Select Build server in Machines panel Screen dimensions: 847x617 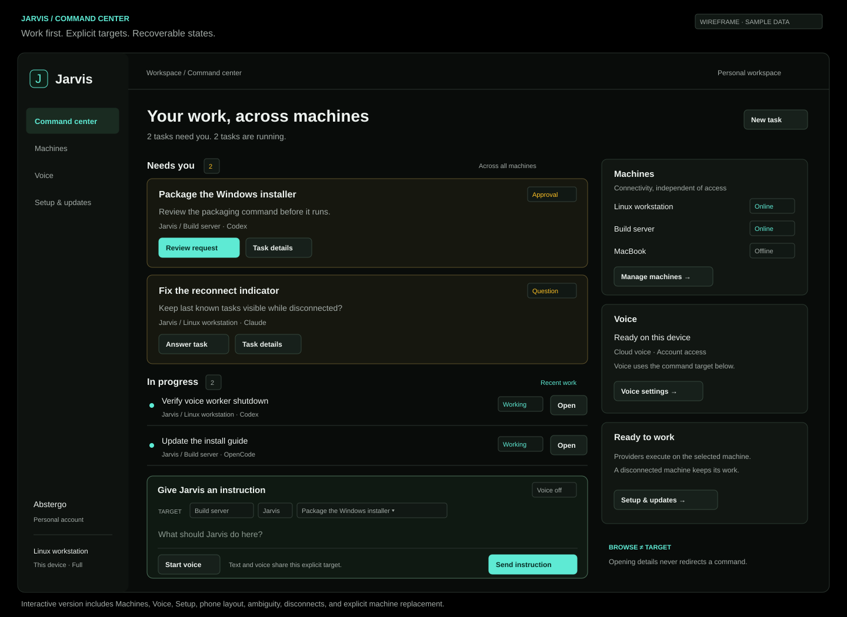coord(633,229)
